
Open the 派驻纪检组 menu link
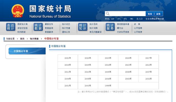(x=23, y=28)
